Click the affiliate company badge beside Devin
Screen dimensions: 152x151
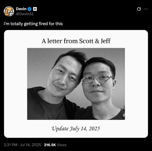click(35, 9)
